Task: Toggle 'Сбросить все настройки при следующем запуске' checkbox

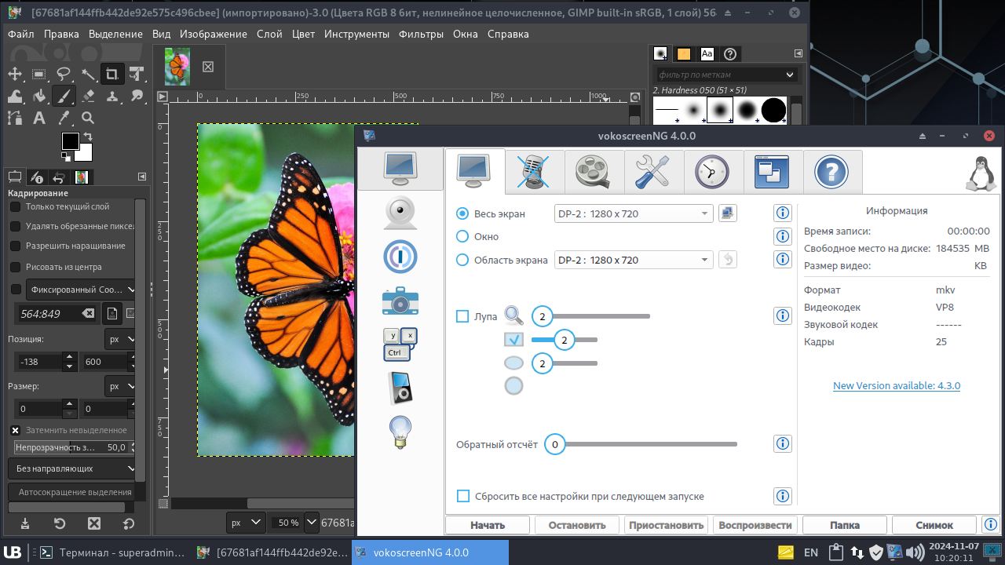Action: point(463,496)
